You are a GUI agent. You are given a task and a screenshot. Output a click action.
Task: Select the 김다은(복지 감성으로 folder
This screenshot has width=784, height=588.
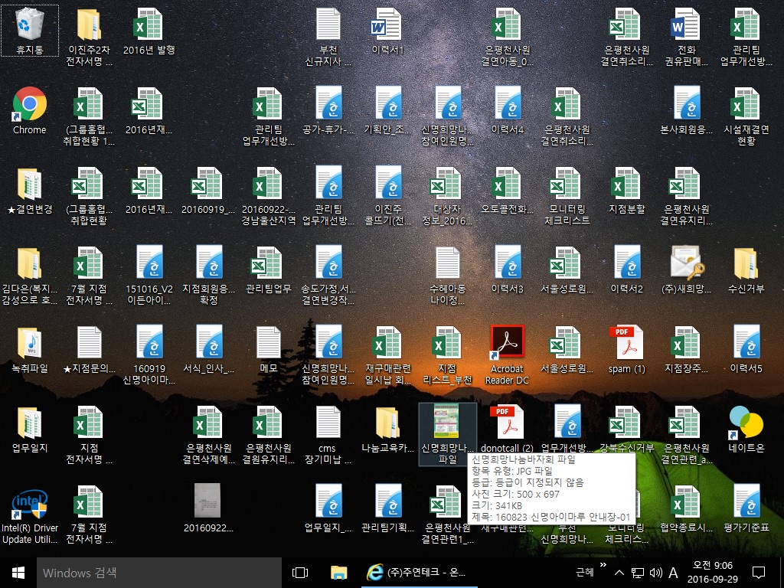(30, 275)
